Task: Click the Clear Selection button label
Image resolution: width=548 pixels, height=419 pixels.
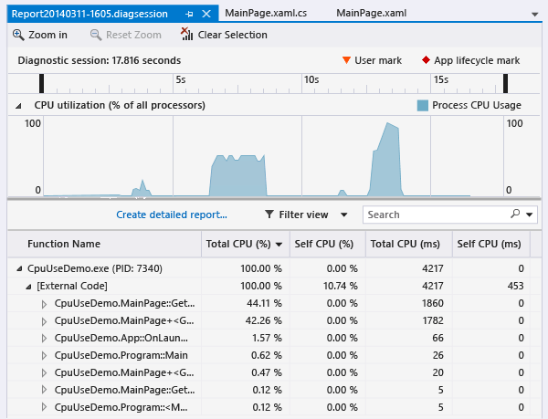Action: click(232, 35)
